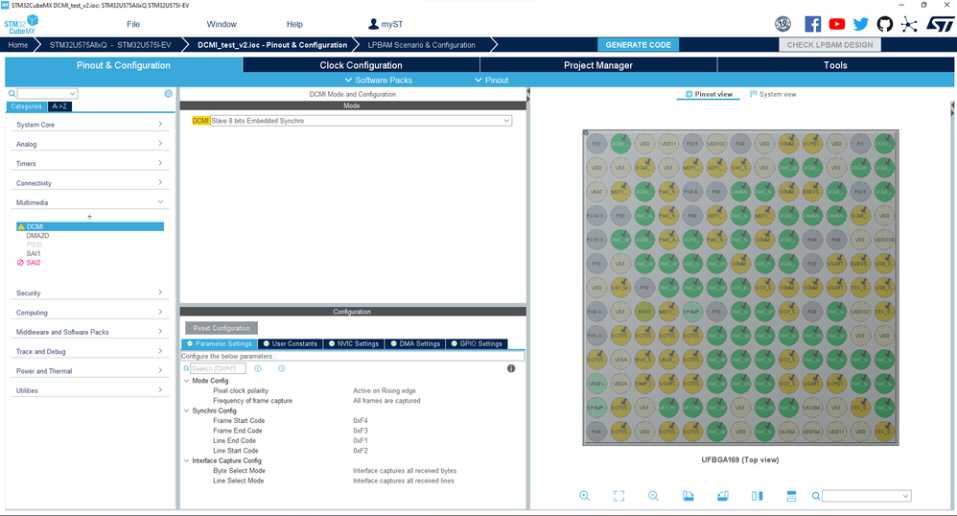Click the Reset Configuration button
This screenshot has height=516, width=957.
coord(221,328)
